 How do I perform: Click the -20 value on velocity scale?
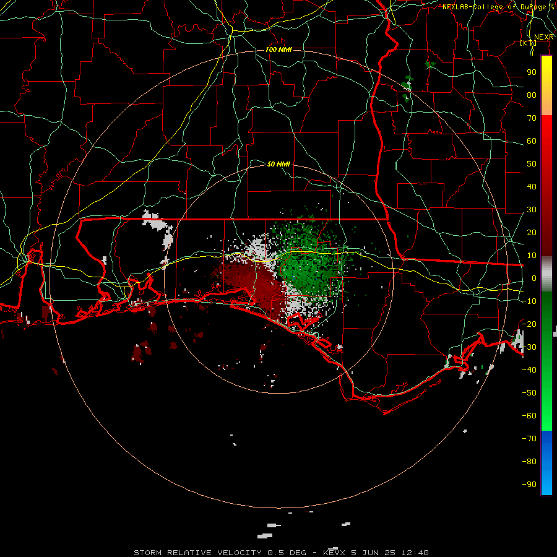529,324
